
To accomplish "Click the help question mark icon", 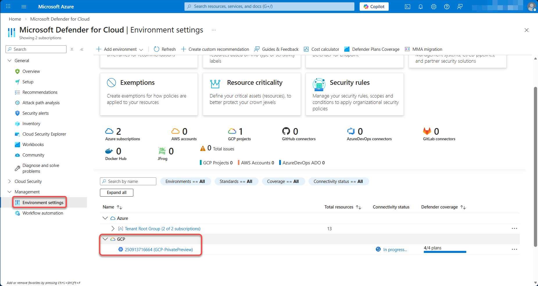I will pyautogui.click(x=447, y=7).
